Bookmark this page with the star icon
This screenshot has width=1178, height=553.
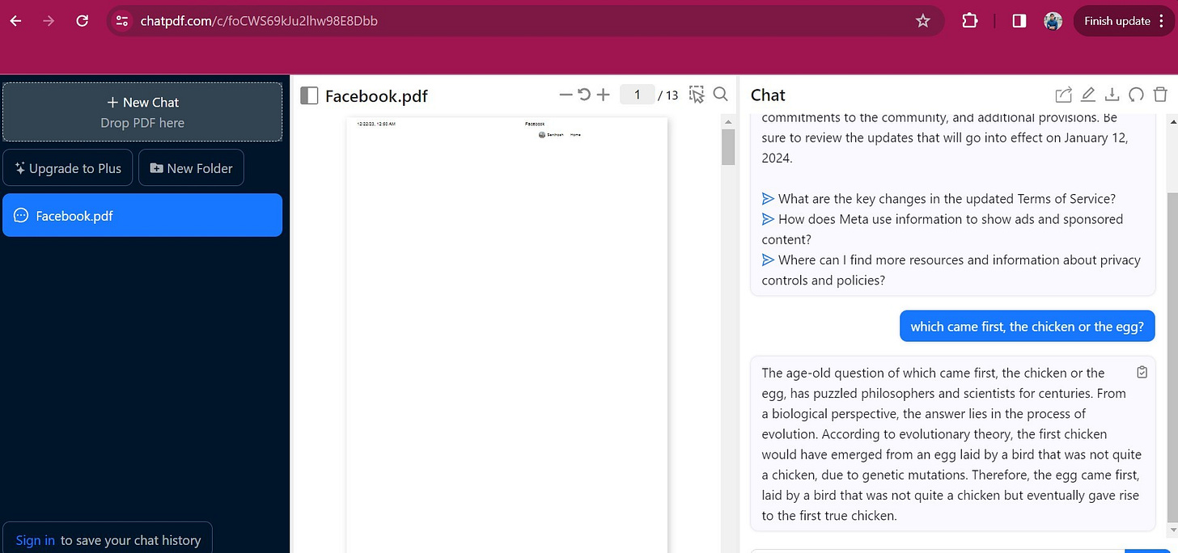point(922,21)
